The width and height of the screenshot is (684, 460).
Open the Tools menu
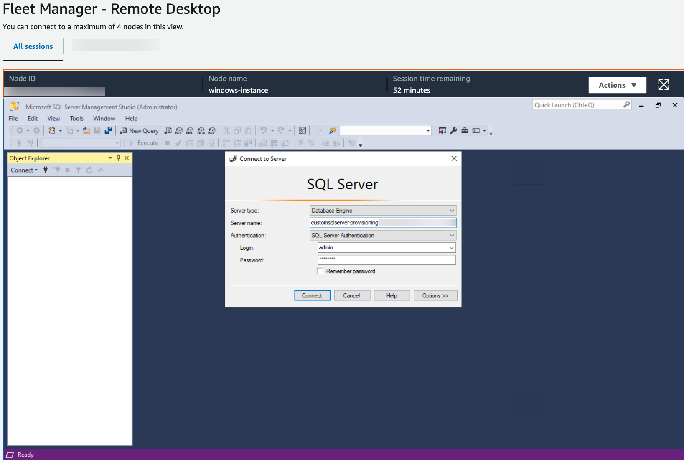76,119
